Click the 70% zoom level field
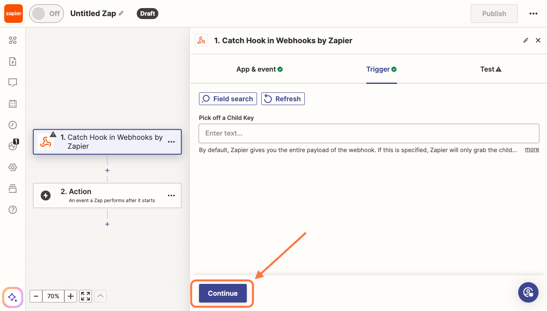 point(53,296)
